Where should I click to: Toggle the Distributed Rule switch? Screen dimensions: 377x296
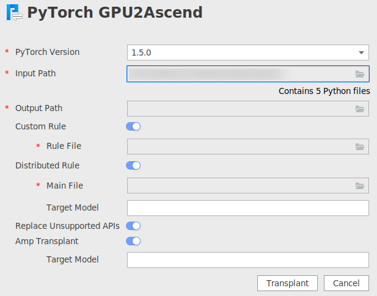pyautogui.click(x=133, y=165)
